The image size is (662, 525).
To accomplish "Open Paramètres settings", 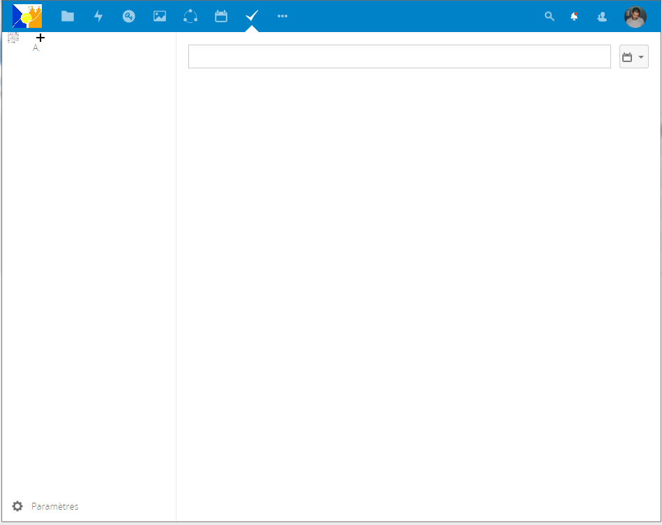I will tap(45, 506).
